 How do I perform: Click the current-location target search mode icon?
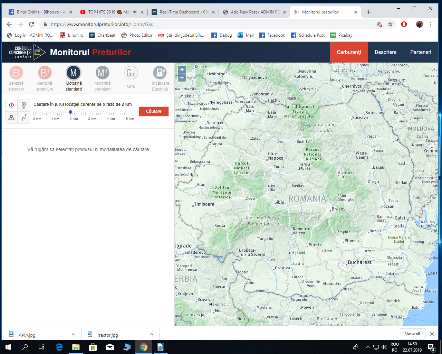11,105
